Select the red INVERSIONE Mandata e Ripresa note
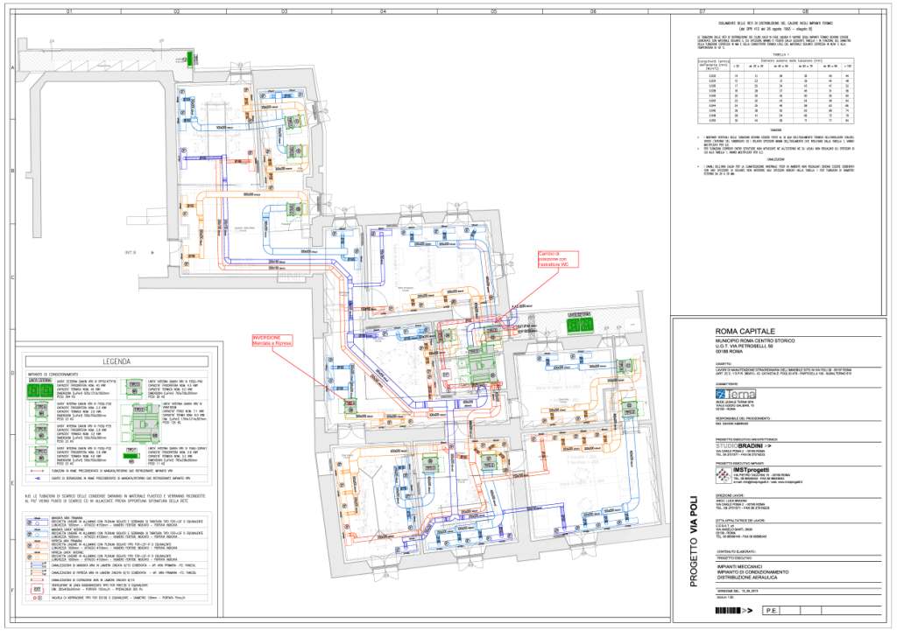 pos(271,340)
